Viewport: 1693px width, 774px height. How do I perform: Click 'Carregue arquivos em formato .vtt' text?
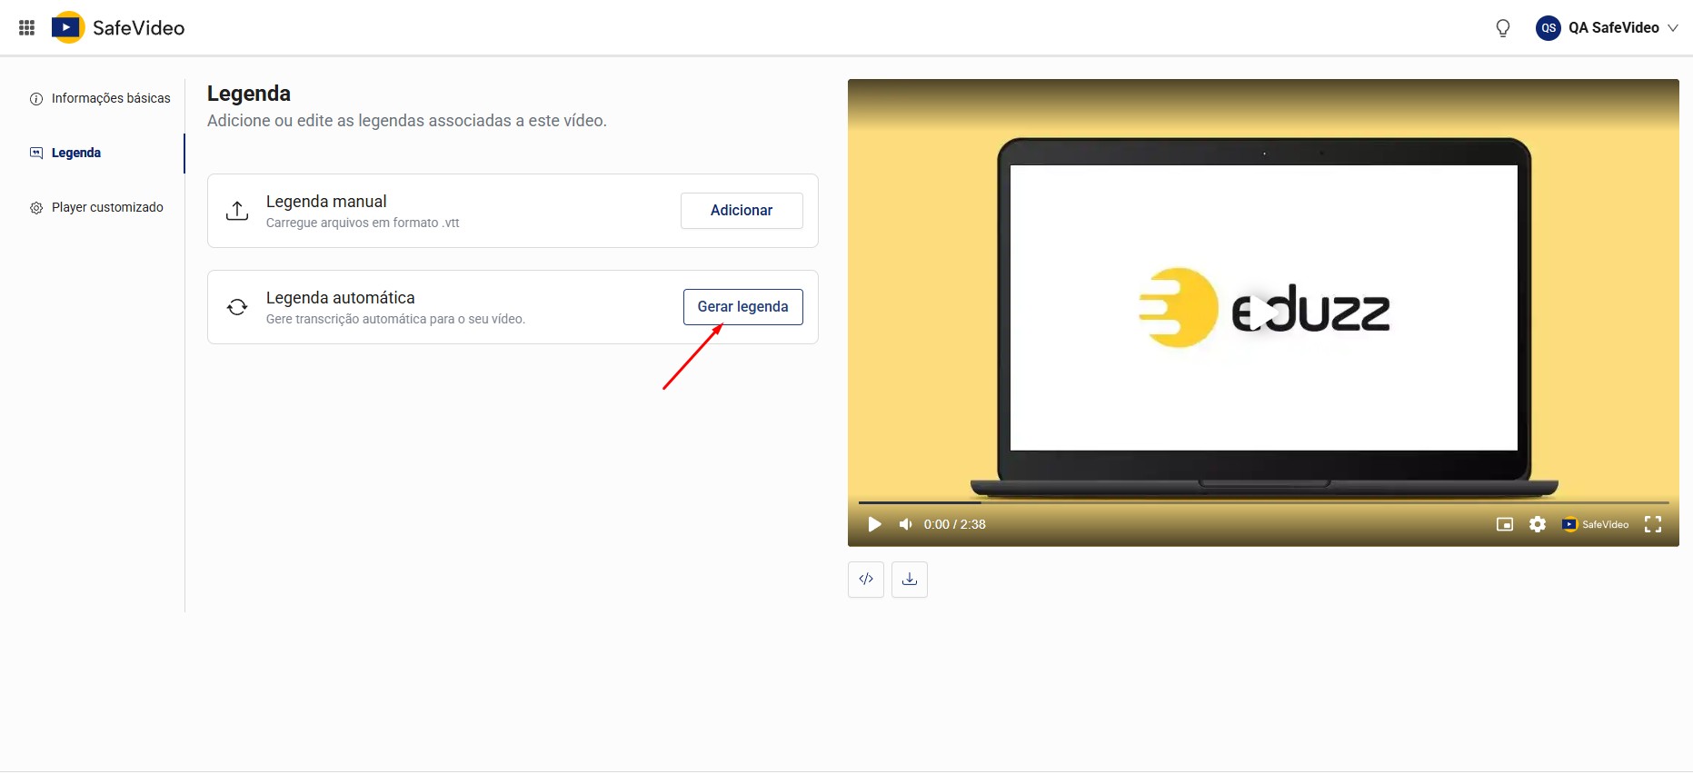(363, 223)
